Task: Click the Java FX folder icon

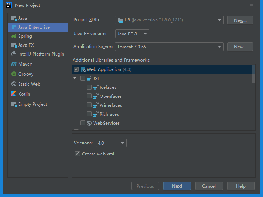Action: coord(14,45)
